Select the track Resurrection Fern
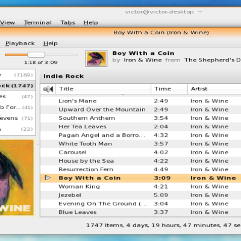This screenshot has width=241, height=241. pyautogui.click(x=140, y=169)
